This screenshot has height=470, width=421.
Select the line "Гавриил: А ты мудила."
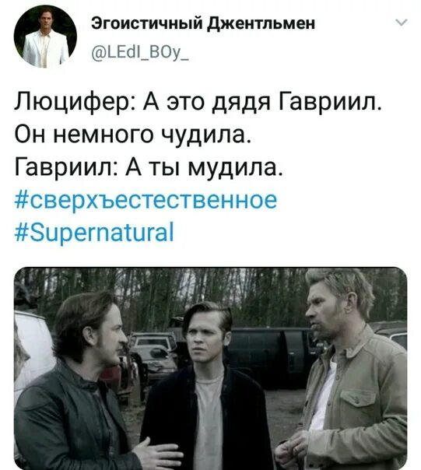coord(148,167)
